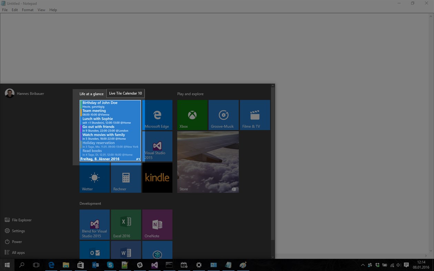
Task: Open the Excel 2016 tile
Action: (x=126, y=225)
